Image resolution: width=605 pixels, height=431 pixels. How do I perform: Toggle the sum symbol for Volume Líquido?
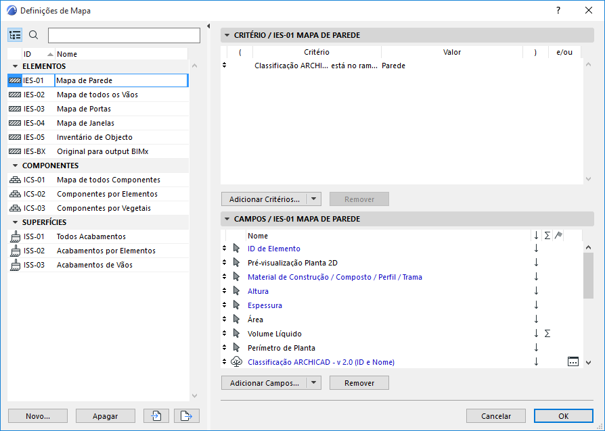[547, 334]
